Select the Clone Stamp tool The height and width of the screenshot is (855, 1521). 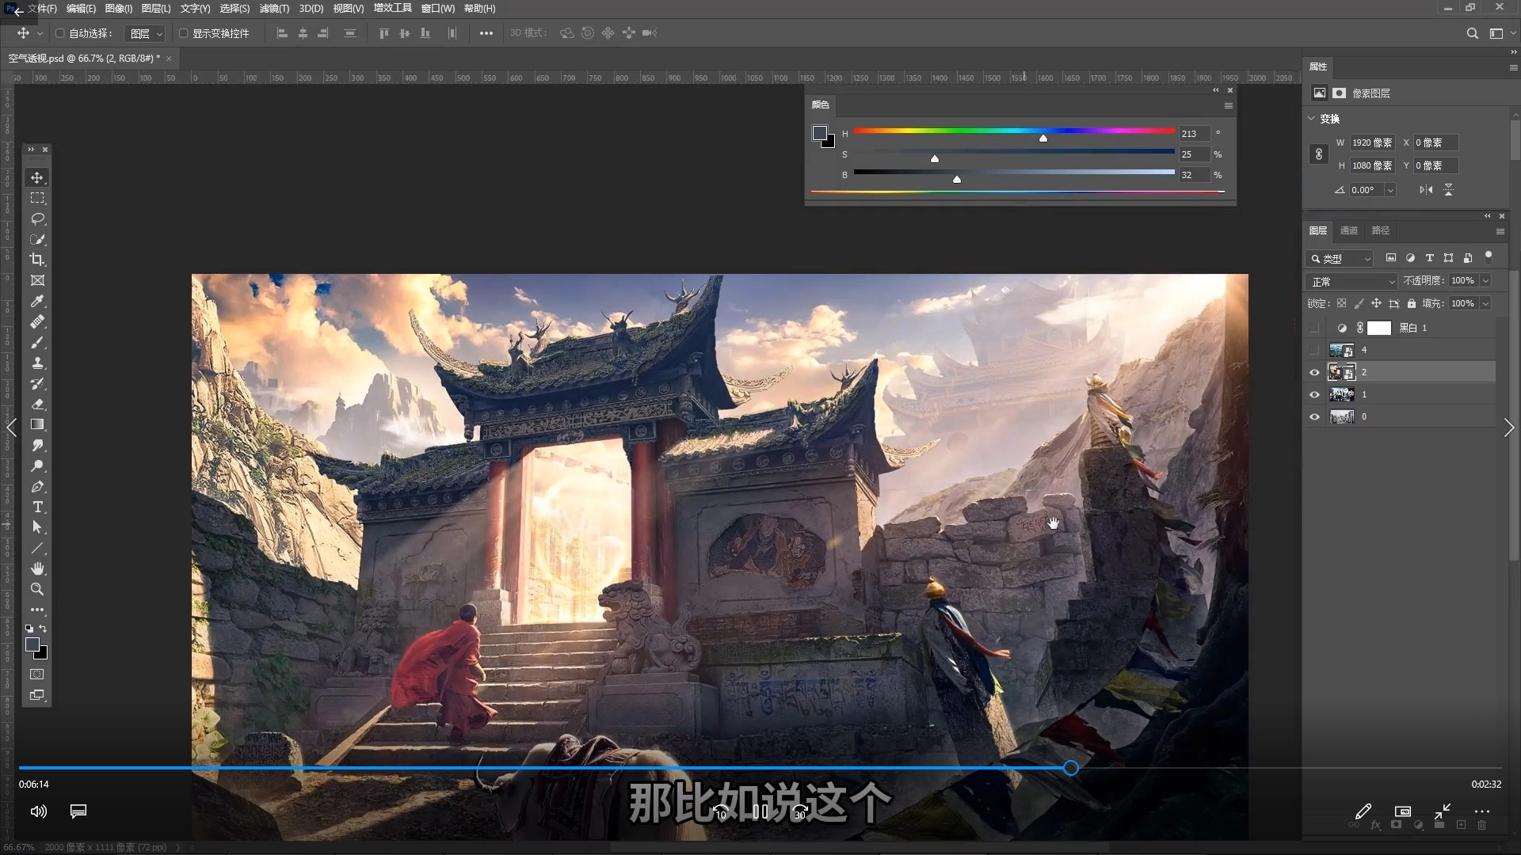coord(37,363)
